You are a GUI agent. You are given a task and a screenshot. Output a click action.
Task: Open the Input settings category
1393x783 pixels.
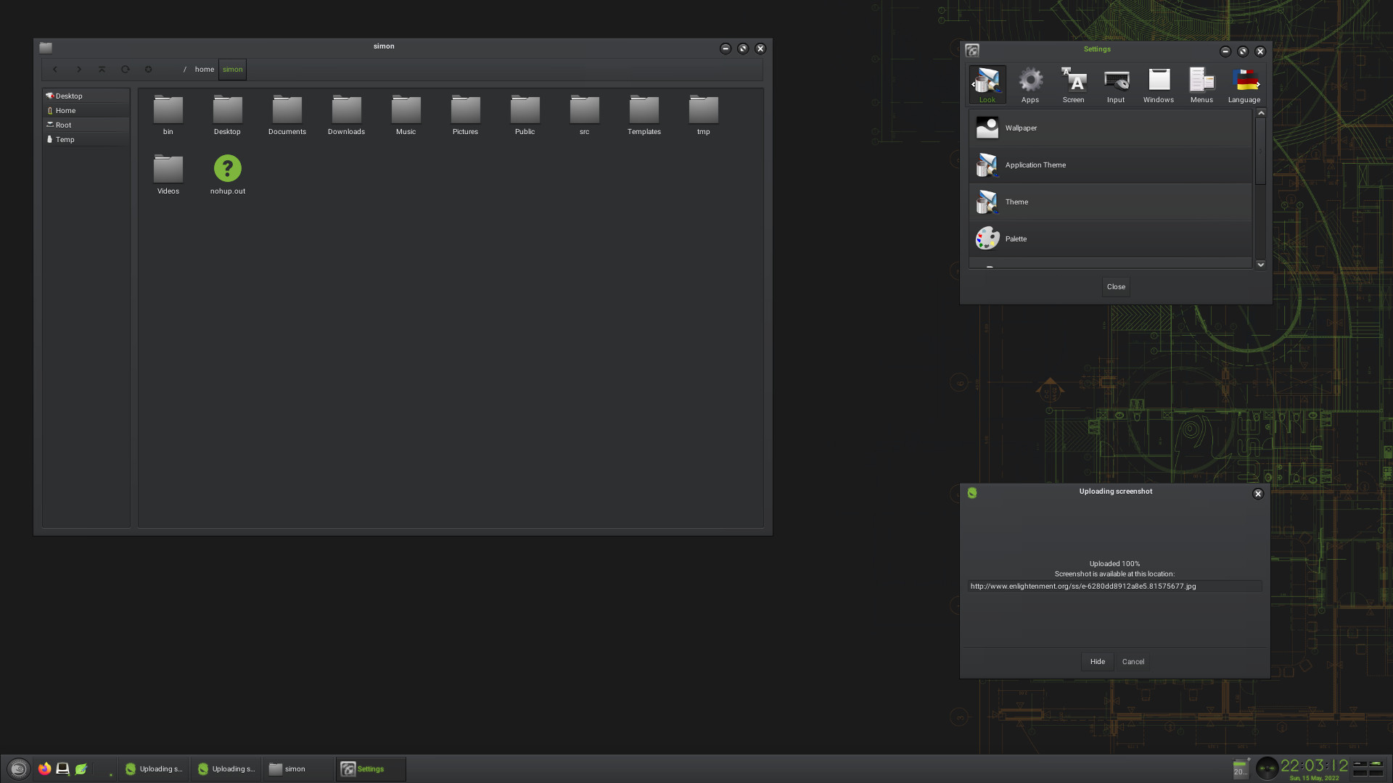pyautogui.click(x=1115, y=83)
